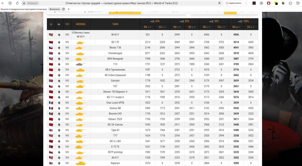Select the tank name Char Lourd AP58

pos(115,103)
